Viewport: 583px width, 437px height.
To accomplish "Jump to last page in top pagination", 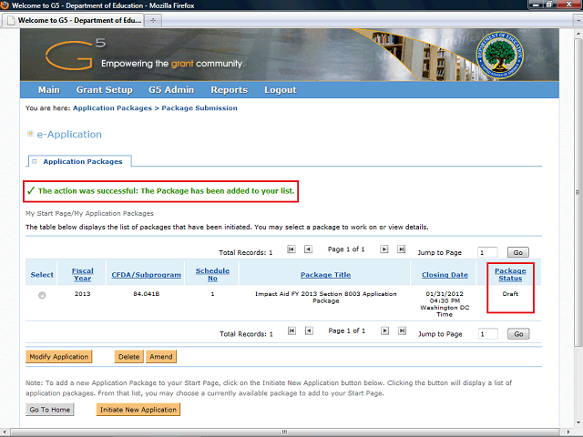I will pyautogui.click(x=401, y=249).
